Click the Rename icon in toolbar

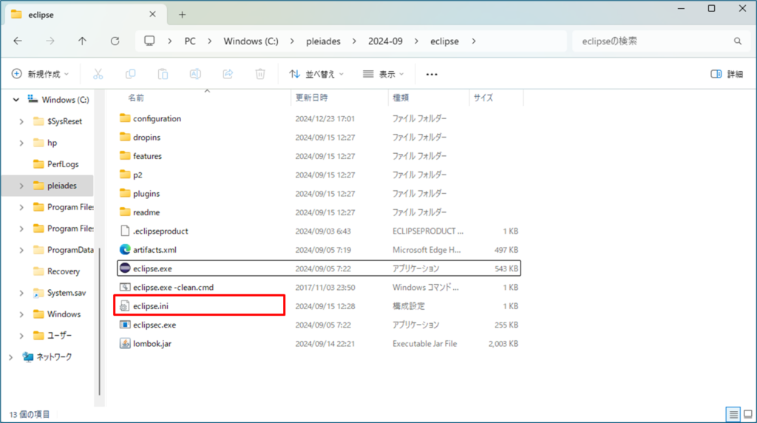(195, 74)
